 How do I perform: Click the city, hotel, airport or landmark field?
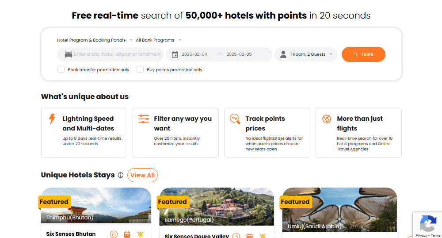point(117,54)
